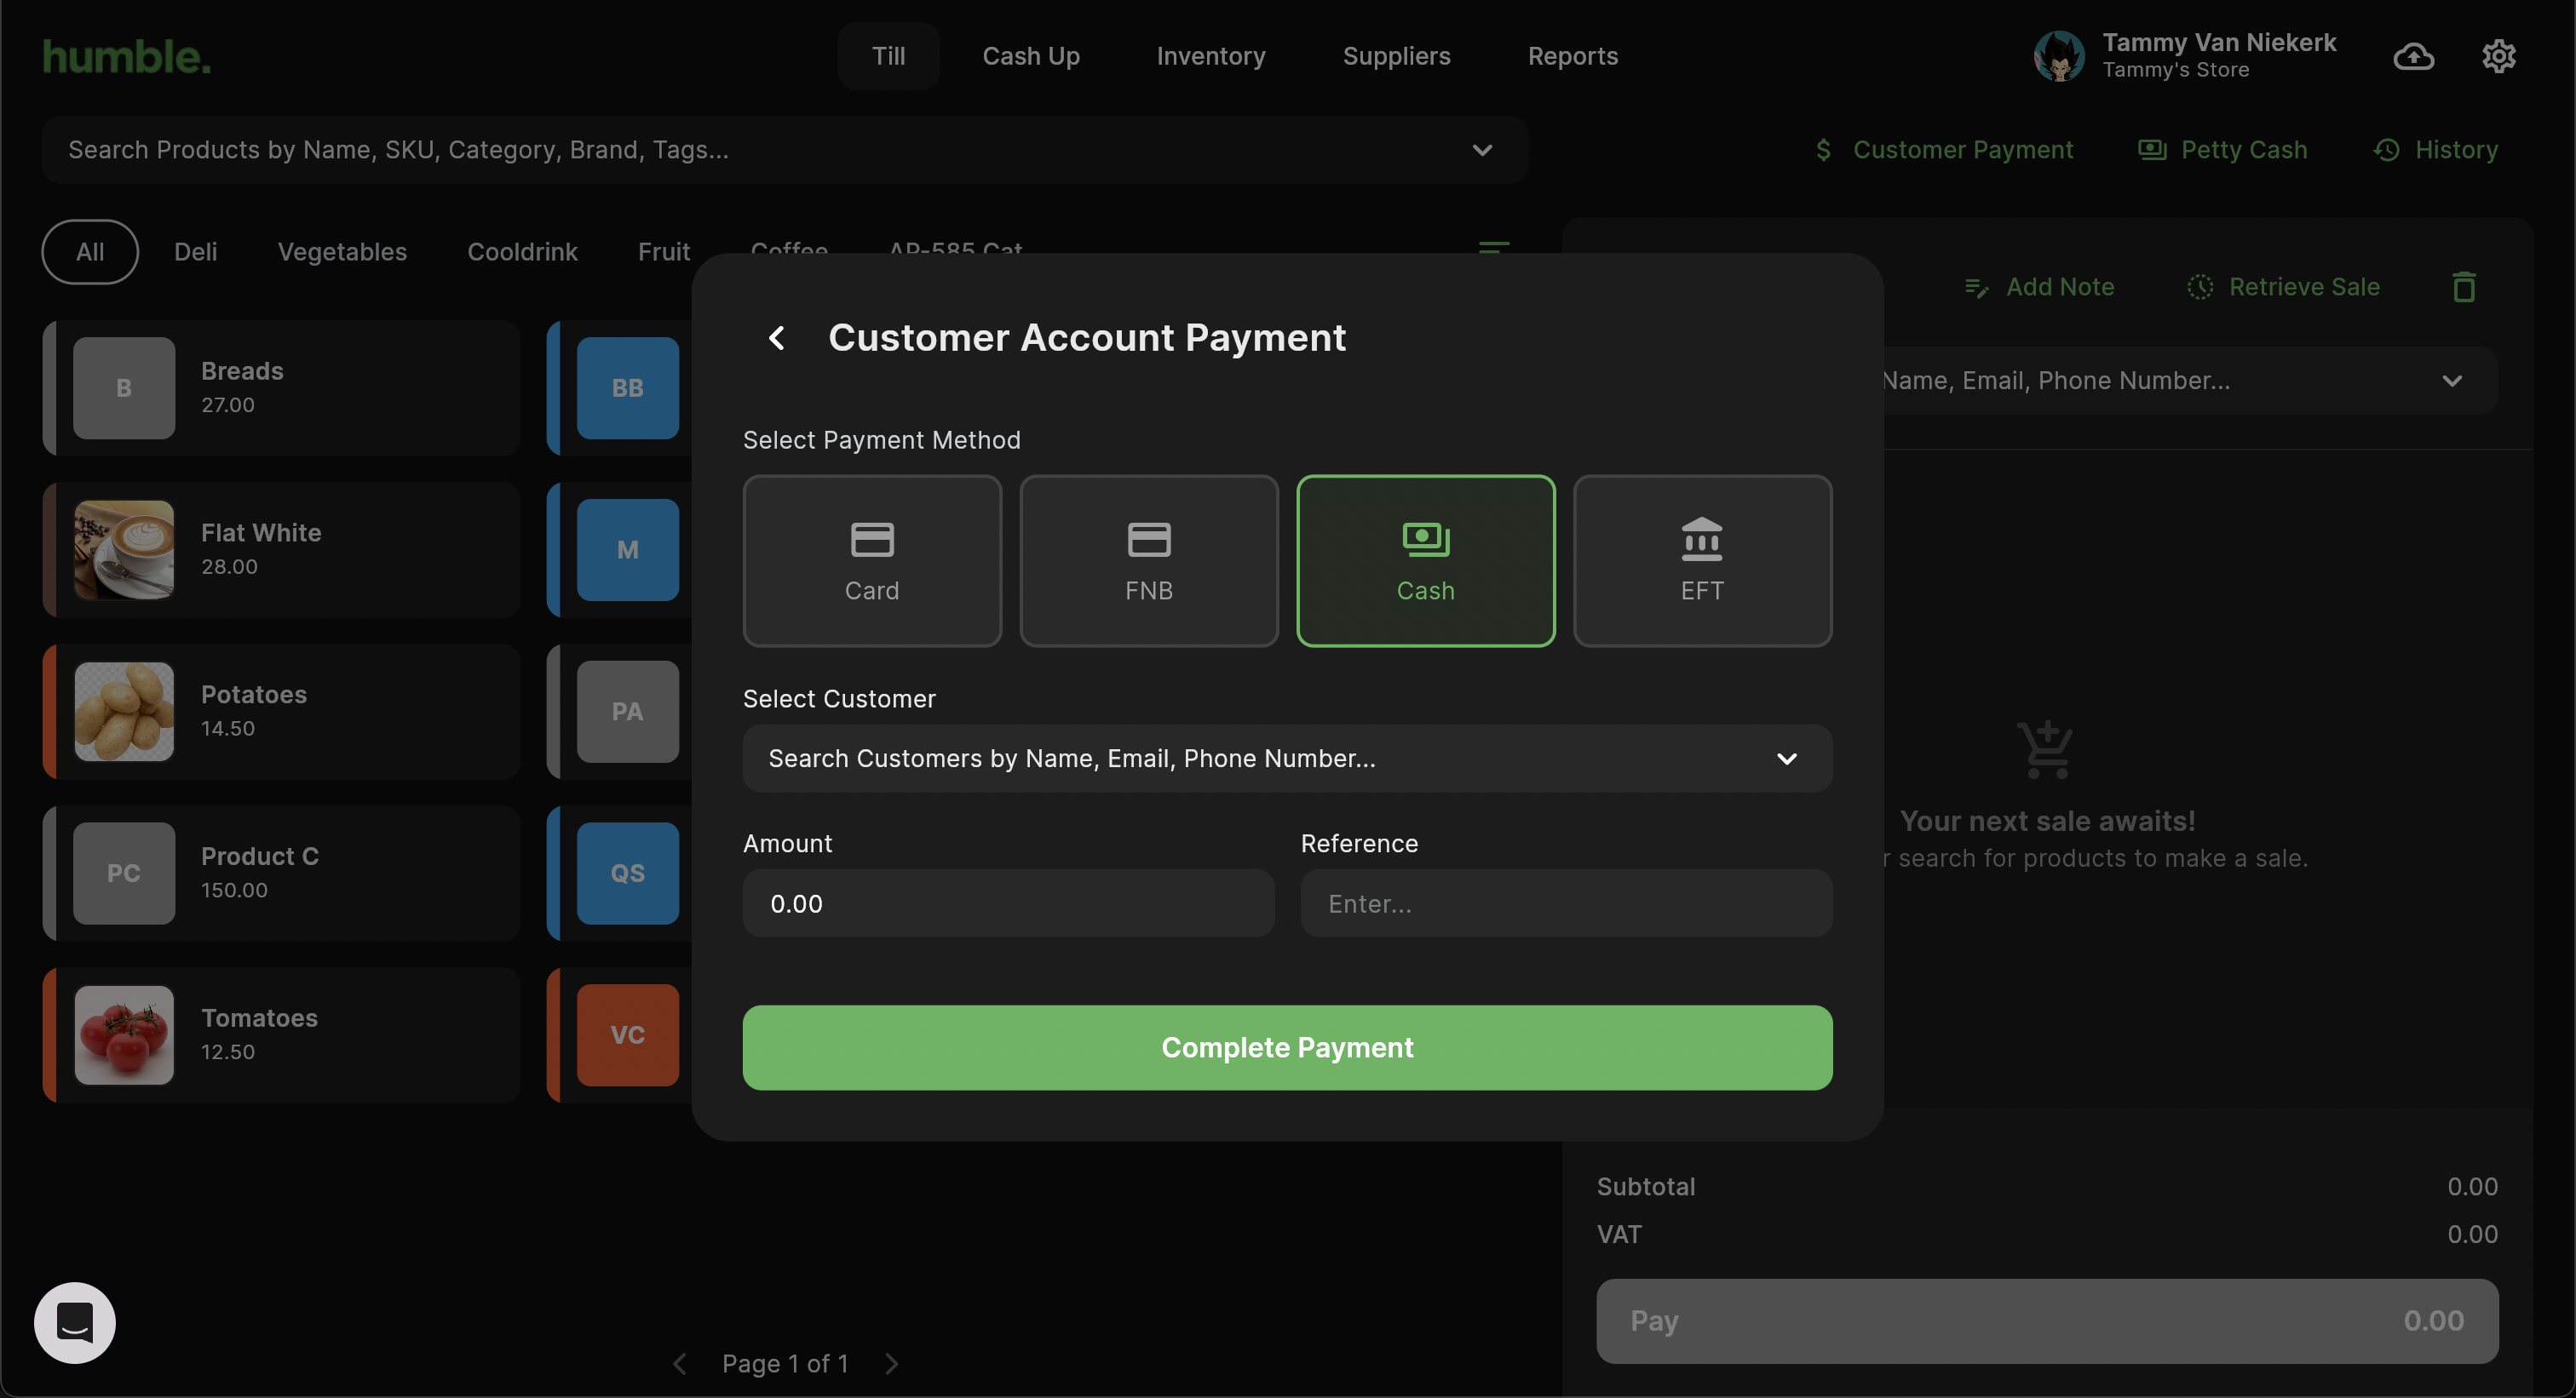Viewport: 2576px width, 1398px height.
Task: Filter products by Fruit category
Action: pyautogui.click(x=664, y=252)
